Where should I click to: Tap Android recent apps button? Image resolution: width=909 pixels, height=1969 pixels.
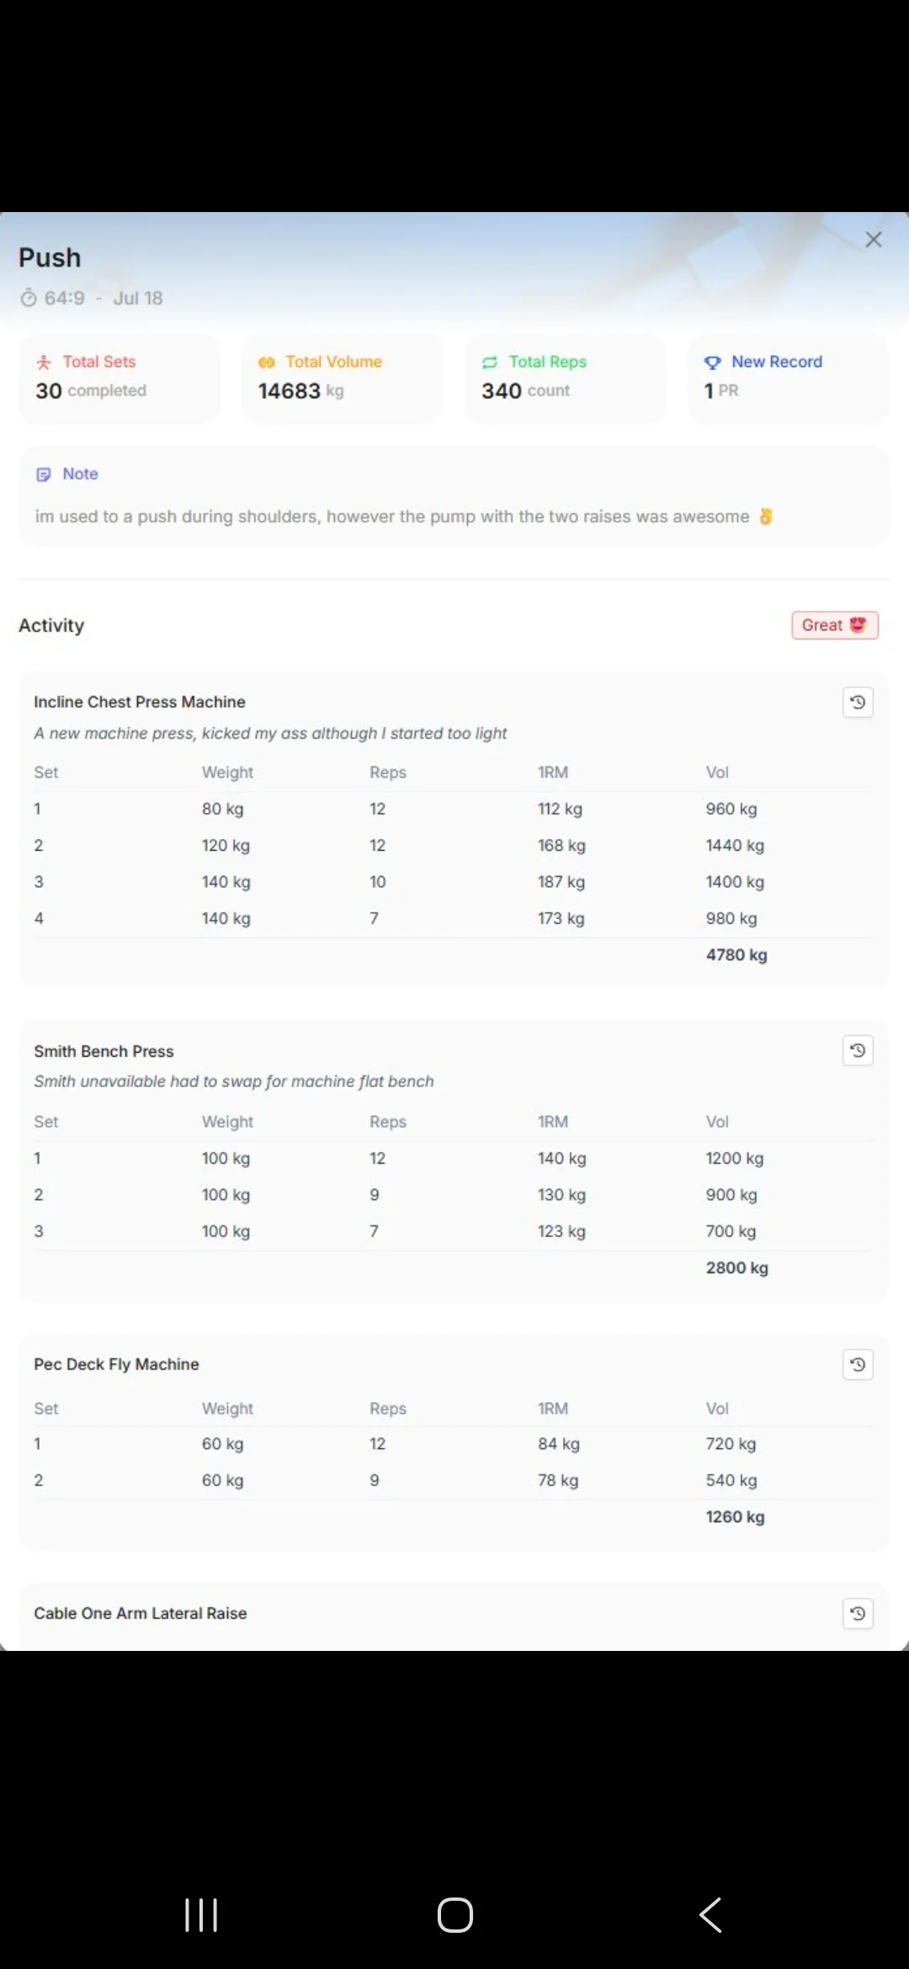pos(201,1915)
